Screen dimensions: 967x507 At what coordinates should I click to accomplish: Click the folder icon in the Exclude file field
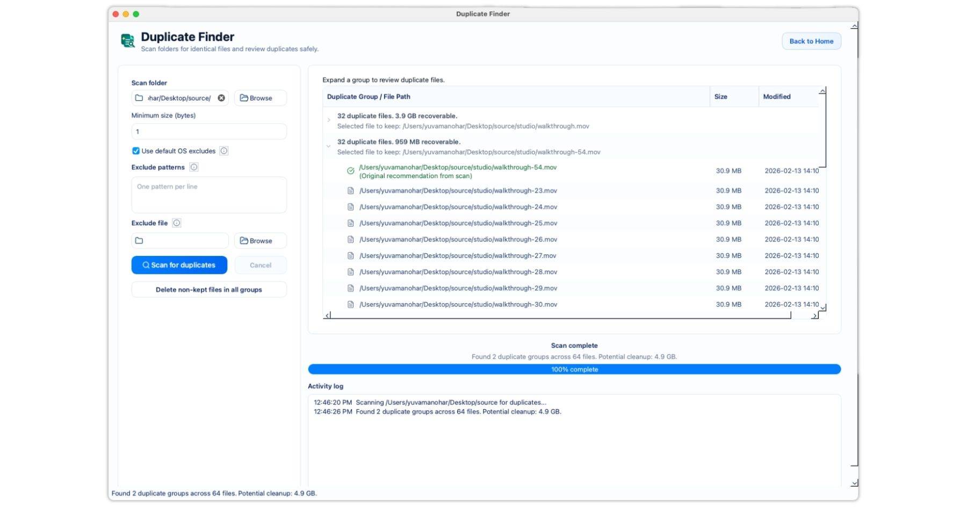[139, 241]
